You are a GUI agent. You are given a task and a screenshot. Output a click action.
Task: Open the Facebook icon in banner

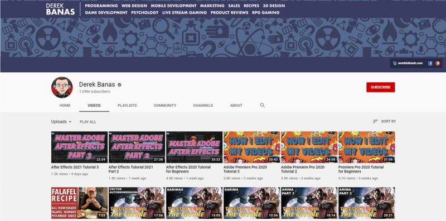(x=430, y=63)
